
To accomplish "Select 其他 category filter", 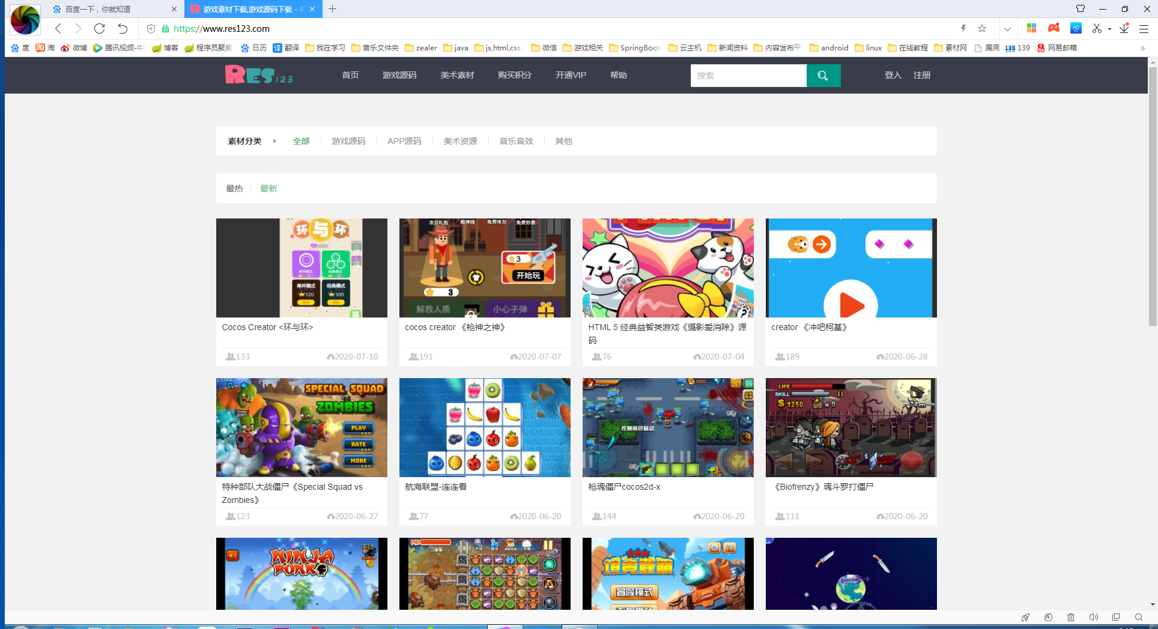I will [x=563, y=141].
